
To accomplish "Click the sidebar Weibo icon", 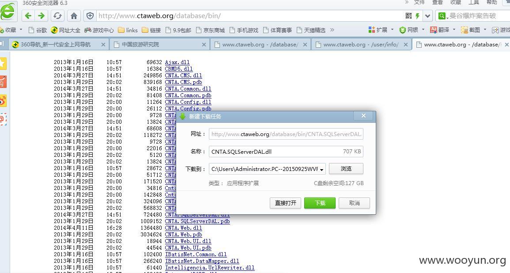I will [3, 101].
